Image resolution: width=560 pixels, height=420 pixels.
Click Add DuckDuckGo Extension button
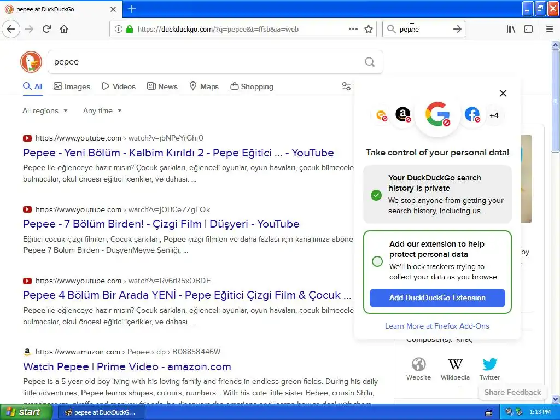(x=437, y=298)
